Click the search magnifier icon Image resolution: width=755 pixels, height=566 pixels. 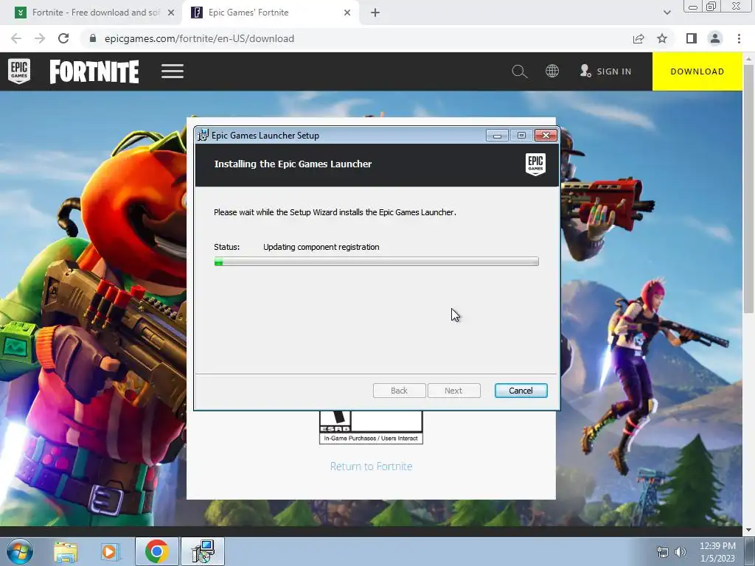520,71
